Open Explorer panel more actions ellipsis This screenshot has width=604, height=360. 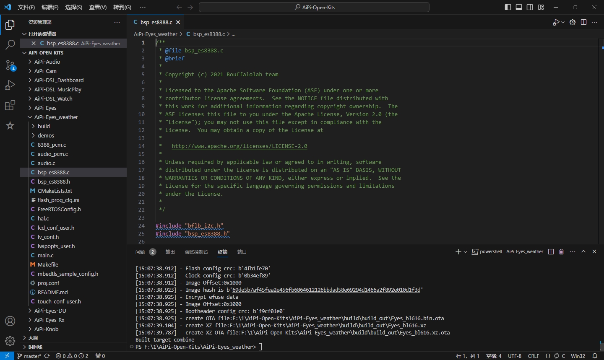(x=117, y=22)
